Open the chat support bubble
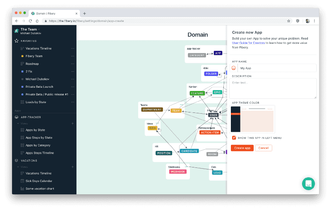This screenshot has height=210, width=331. (308, 184)
